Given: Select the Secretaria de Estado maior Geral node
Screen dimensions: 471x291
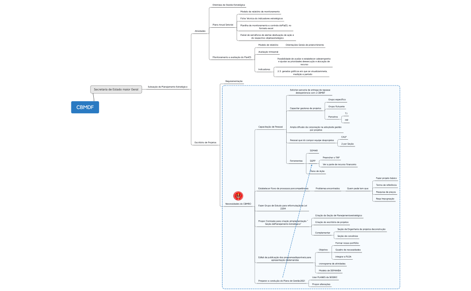Looking at the screenshot, I should click(116, 90).
